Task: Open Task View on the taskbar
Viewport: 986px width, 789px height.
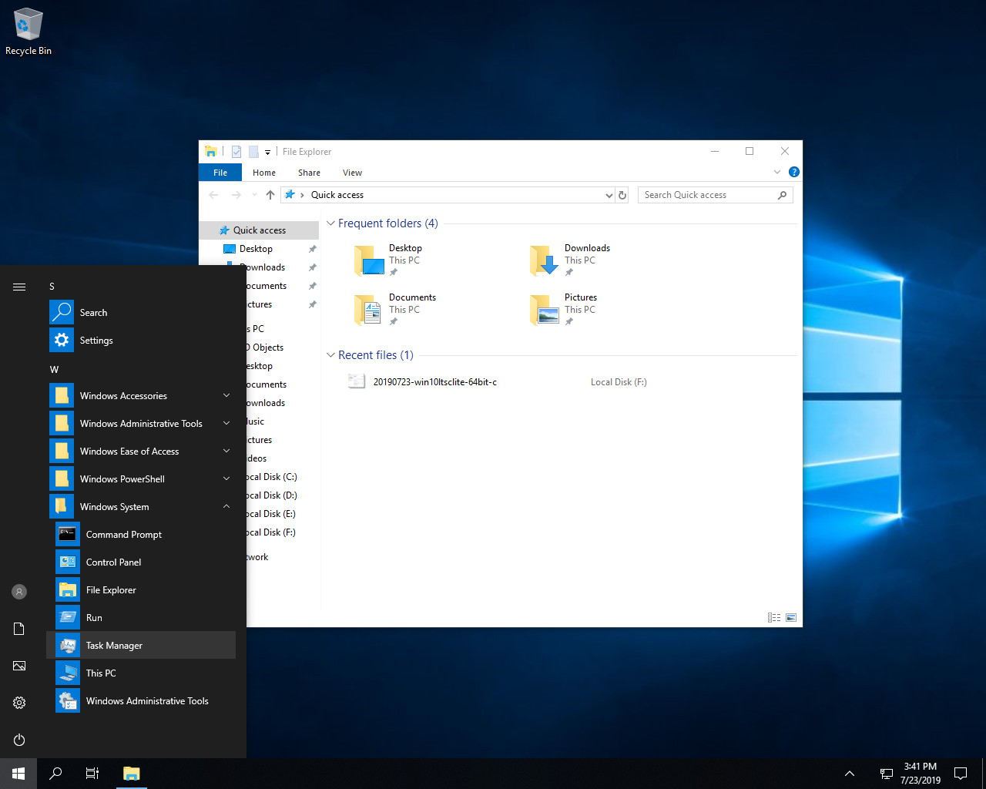Action: coord(92,773)
